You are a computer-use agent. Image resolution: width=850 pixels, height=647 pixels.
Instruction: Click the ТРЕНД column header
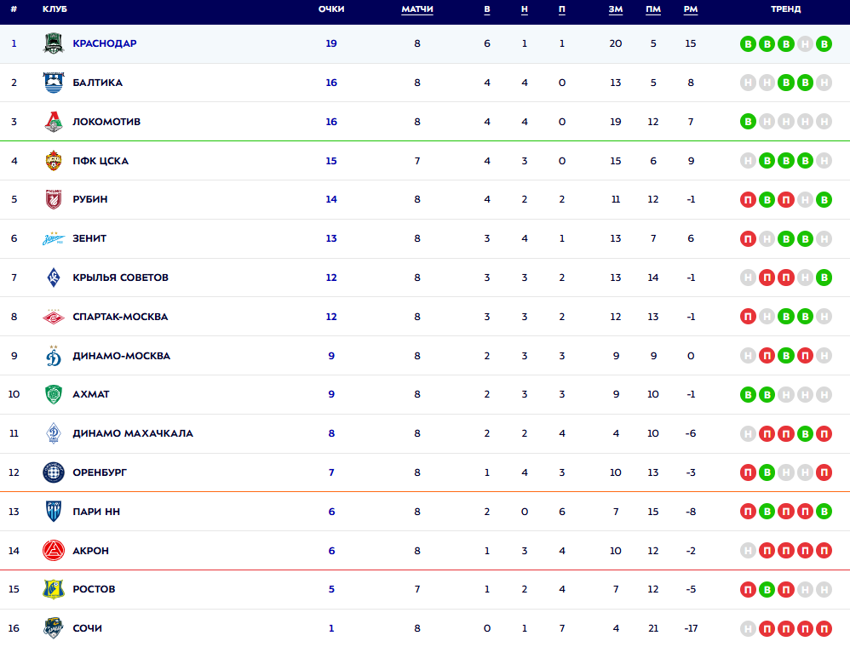(786, 9)
